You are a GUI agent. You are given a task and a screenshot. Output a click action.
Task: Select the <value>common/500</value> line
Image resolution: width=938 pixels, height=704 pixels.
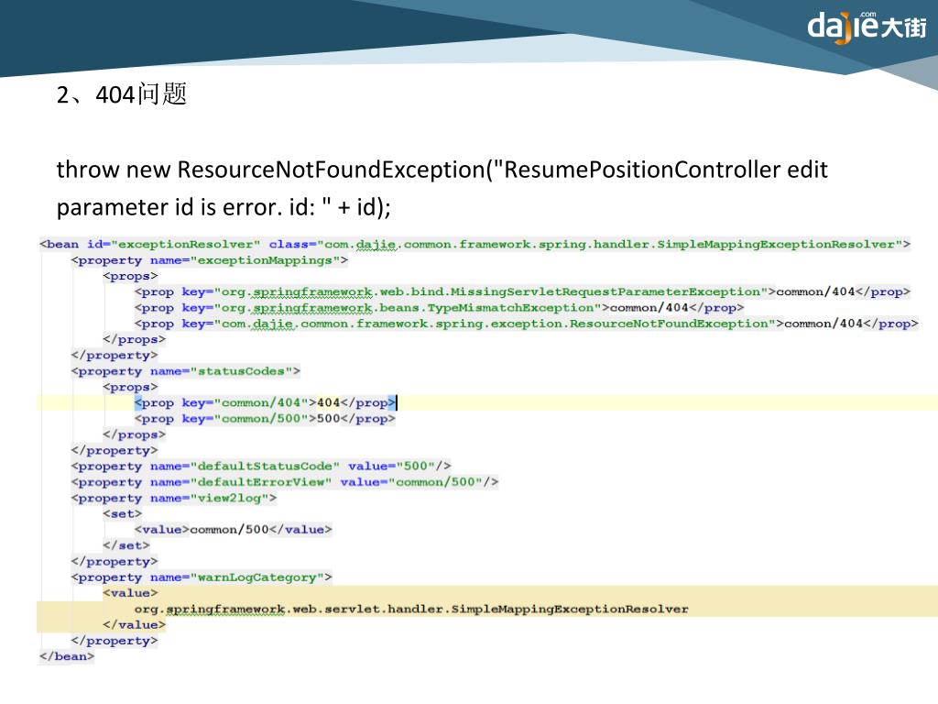(234, 530)
